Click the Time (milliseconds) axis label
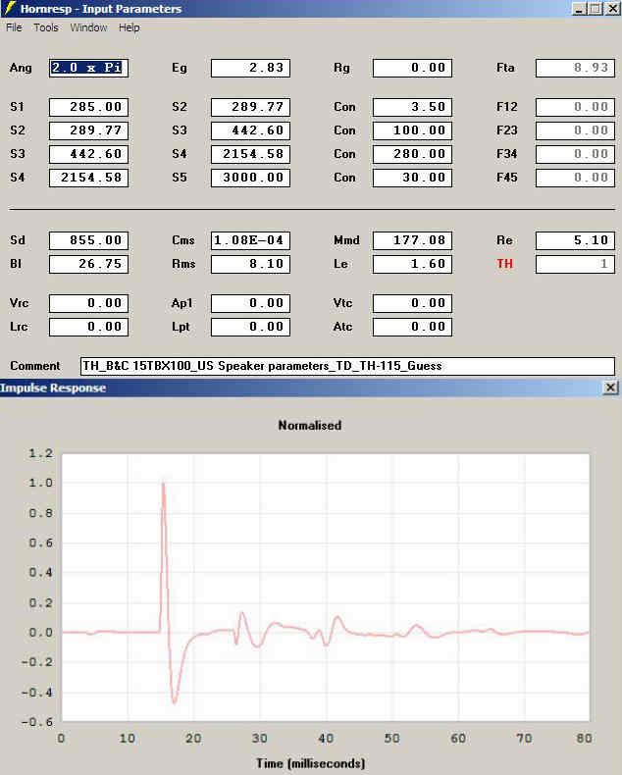Screen dimensions: 622x775 310,763
